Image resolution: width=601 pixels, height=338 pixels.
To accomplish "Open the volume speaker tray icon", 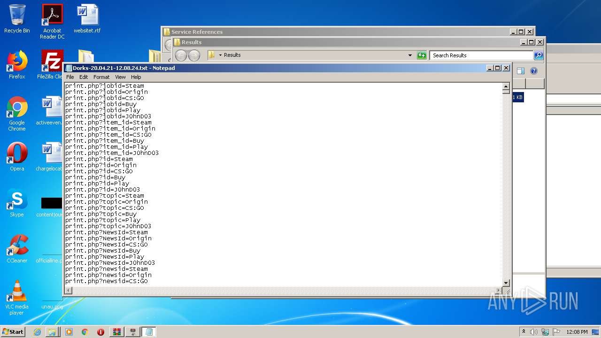I will [534, 332].
